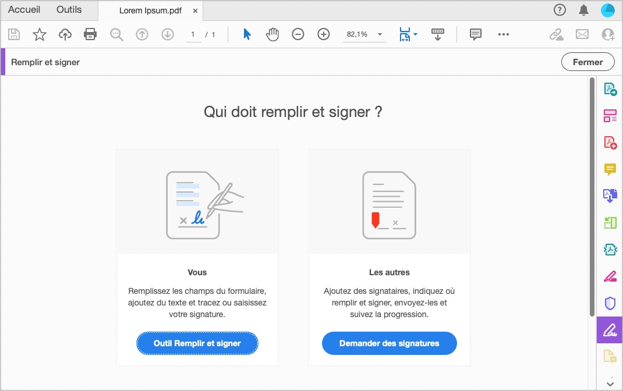Select the Hand tool
The width and height of the screenshot is (623, 391).
[x=272, y=34]
